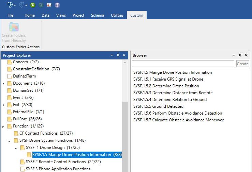
Task: Open the File menu
Action: pos(10,15)
